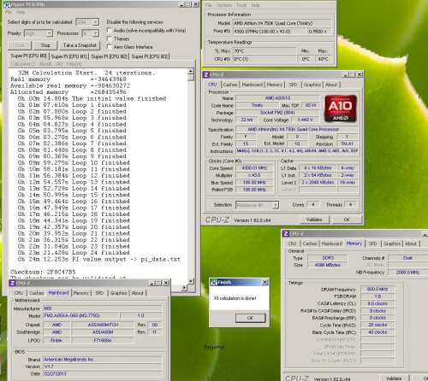The width and height of the screenshot is (428, 381).
Task: Tick the Audio service checkbox in Super PI
Action: 110,30
